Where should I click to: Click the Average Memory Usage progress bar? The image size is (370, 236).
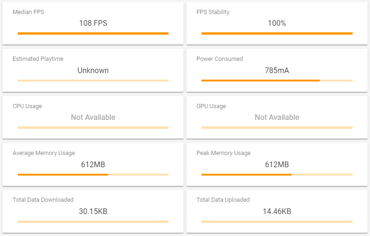(x=93, y=175)
